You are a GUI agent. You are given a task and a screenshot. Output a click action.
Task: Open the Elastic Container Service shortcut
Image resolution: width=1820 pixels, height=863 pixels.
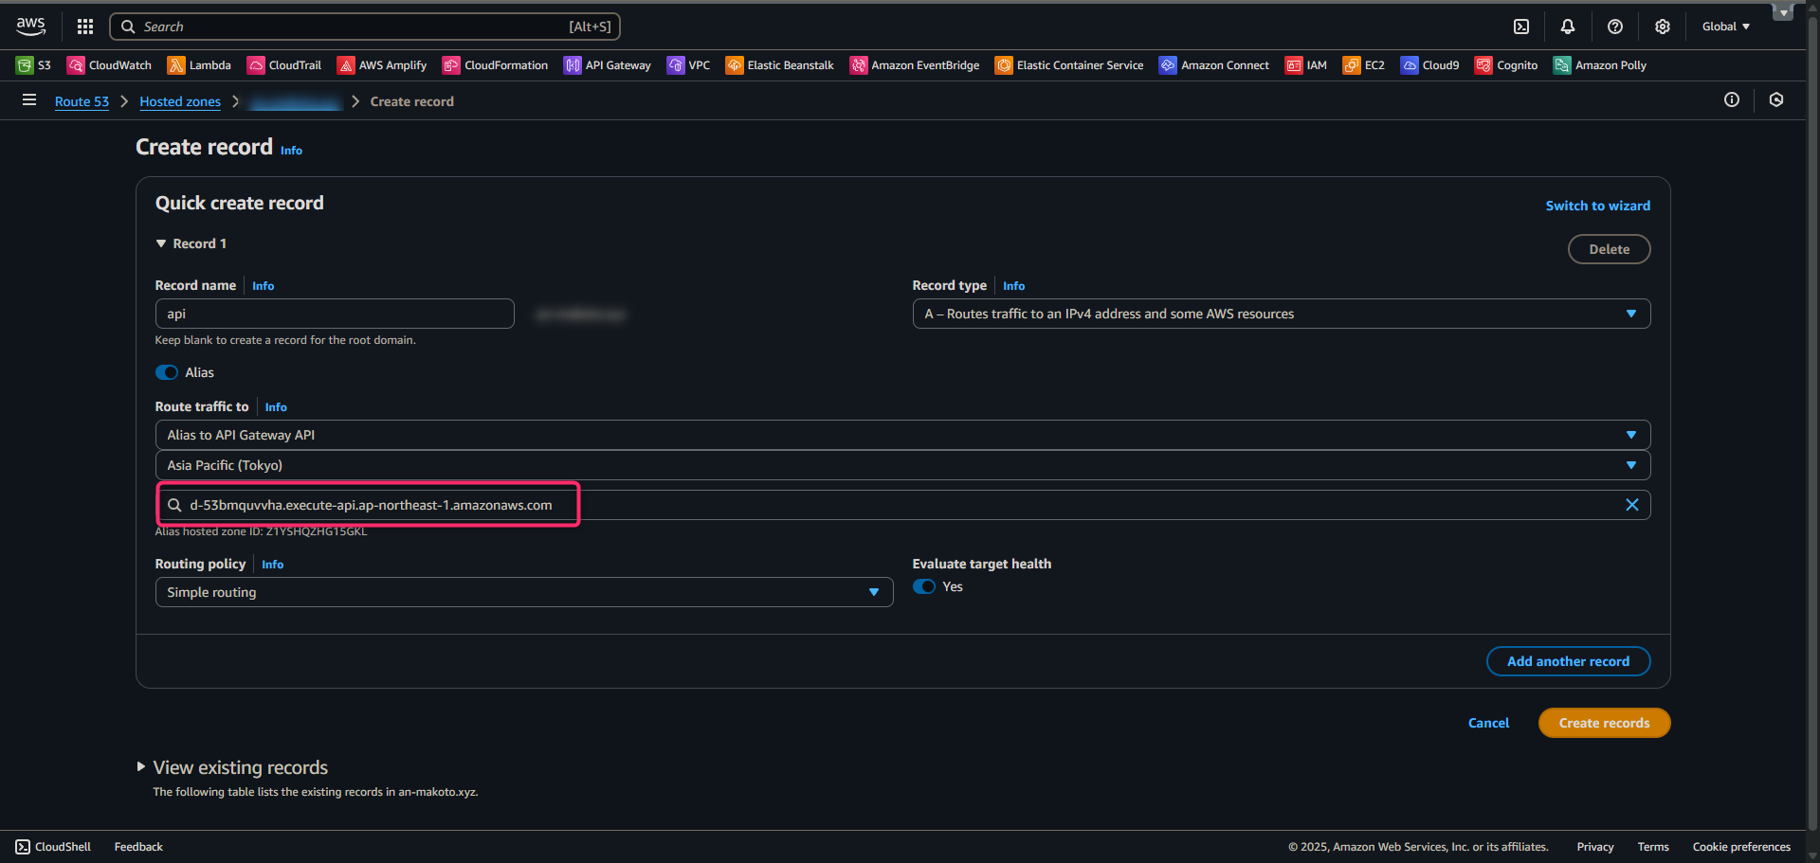point(1069,65)
